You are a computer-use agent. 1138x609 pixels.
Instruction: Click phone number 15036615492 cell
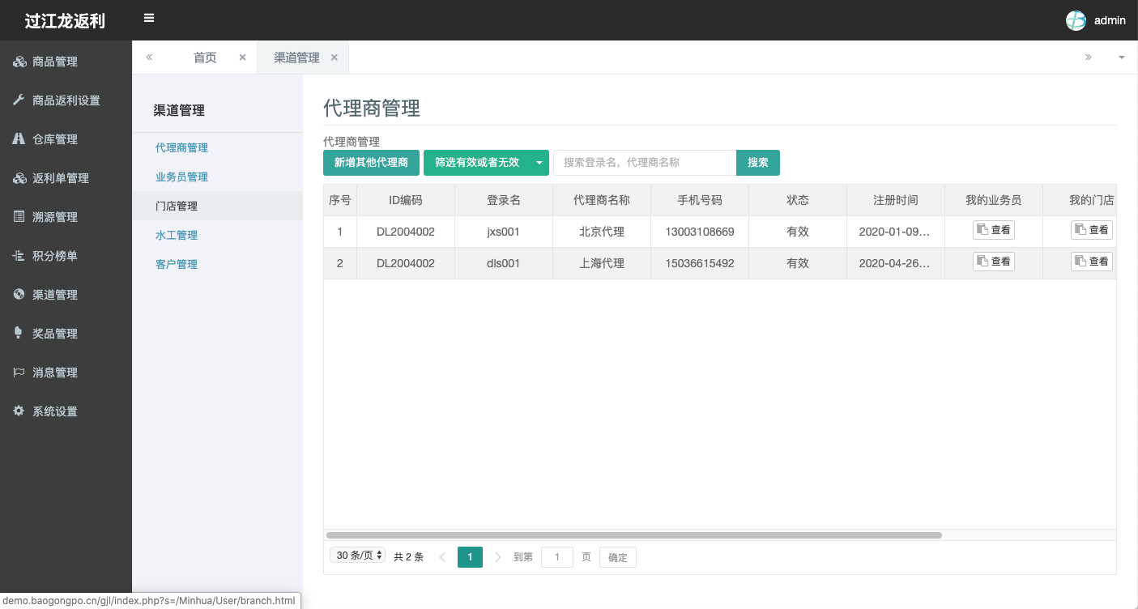click(700, 263)
